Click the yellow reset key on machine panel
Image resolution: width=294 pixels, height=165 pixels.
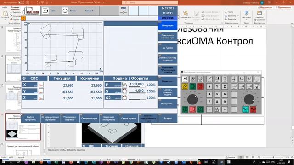coord(185,87)
